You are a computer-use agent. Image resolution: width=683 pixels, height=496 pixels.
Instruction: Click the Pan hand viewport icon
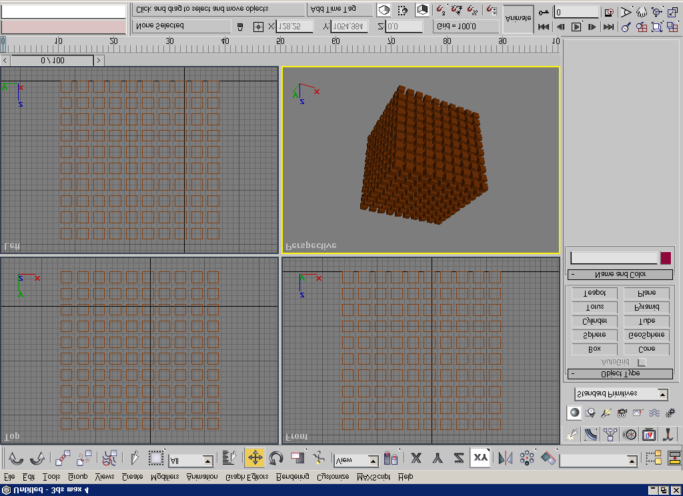click(642, 12)
